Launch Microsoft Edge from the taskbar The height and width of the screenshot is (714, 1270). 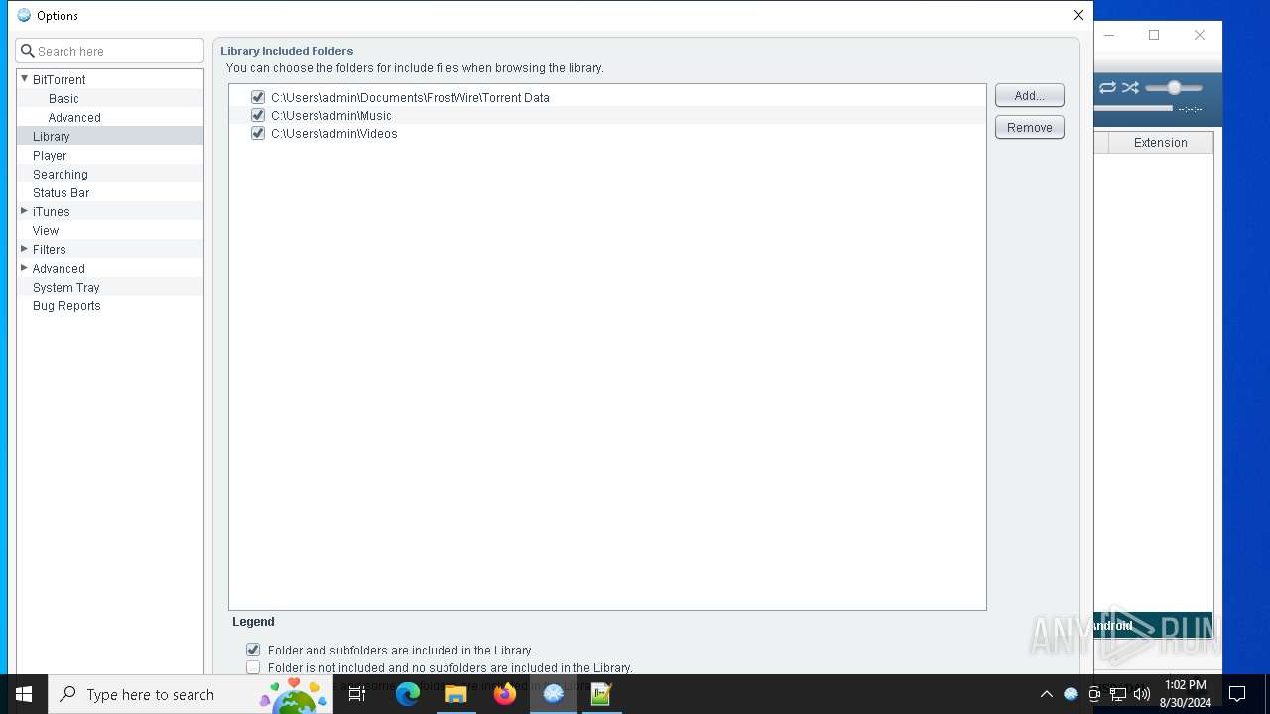pos(408,694)
